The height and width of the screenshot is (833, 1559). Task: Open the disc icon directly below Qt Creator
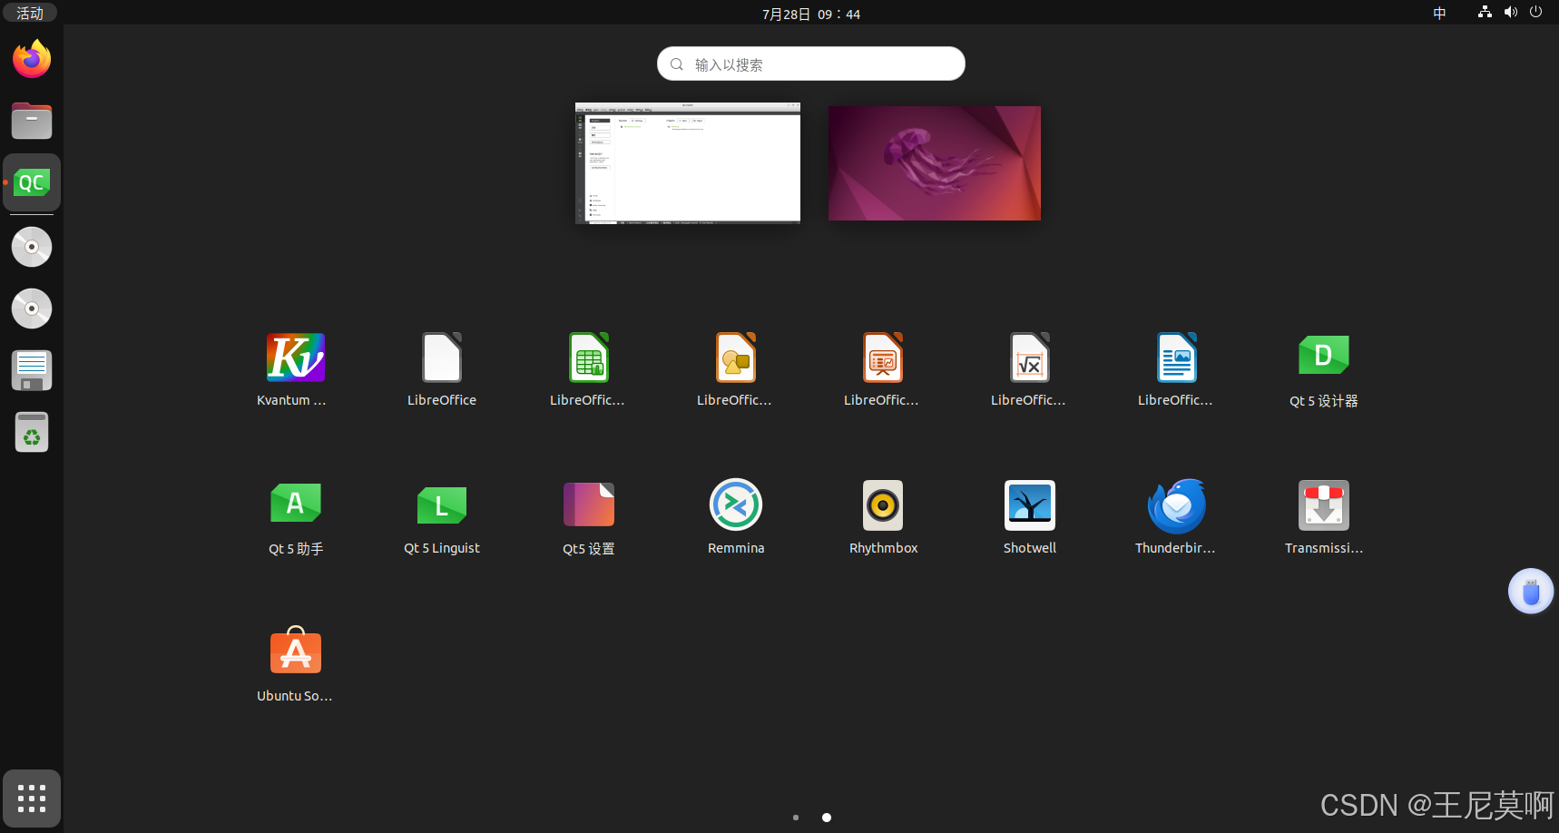[32, 247]
